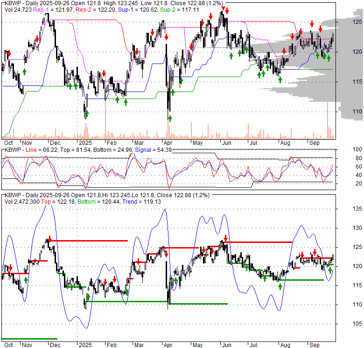Click the 40 level on the oscillator scale
Viewport: 364px width, 348px height.
pyautogui.click(x=359, y=175)
